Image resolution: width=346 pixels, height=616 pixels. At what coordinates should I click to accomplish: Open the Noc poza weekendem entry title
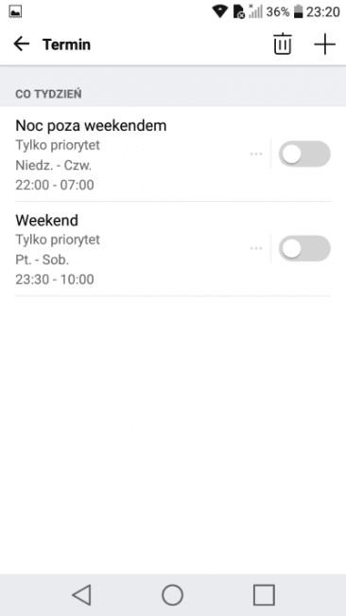(91, 126)
